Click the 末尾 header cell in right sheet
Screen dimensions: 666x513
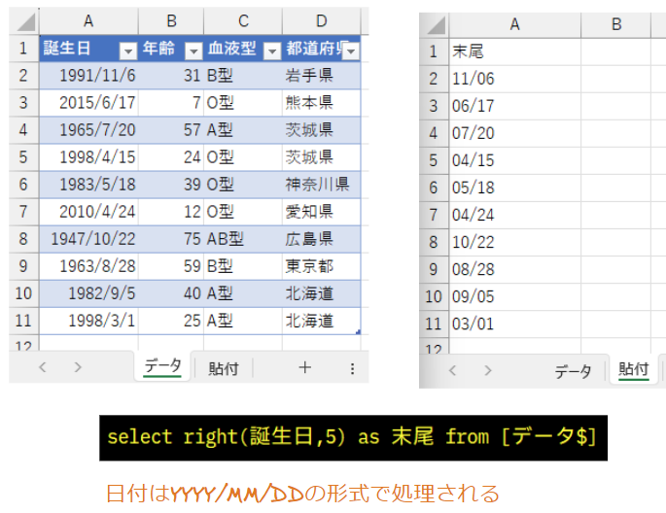[x=514, y=51]
